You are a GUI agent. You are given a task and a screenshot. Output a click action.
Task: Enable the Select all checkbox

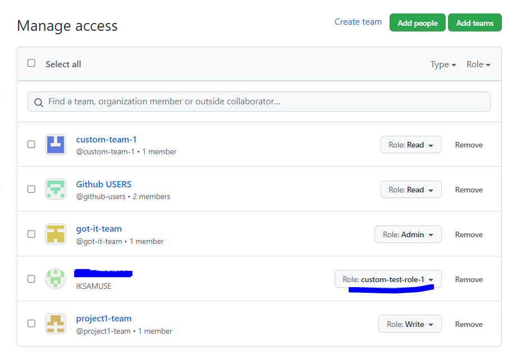[x=31, y=63]
